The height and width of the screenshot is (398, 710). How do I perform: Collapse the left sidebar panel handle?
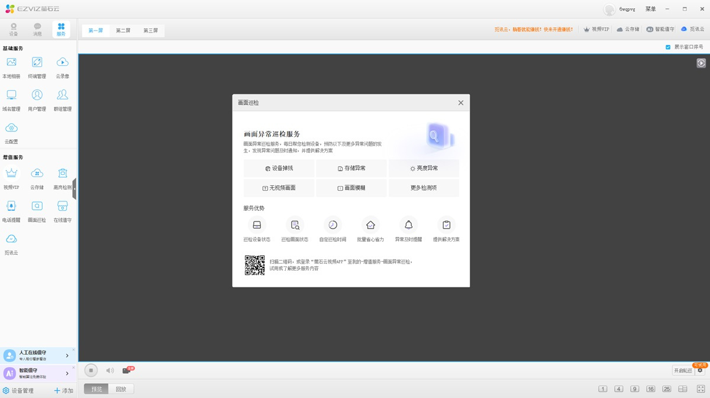tap(75, 189)
